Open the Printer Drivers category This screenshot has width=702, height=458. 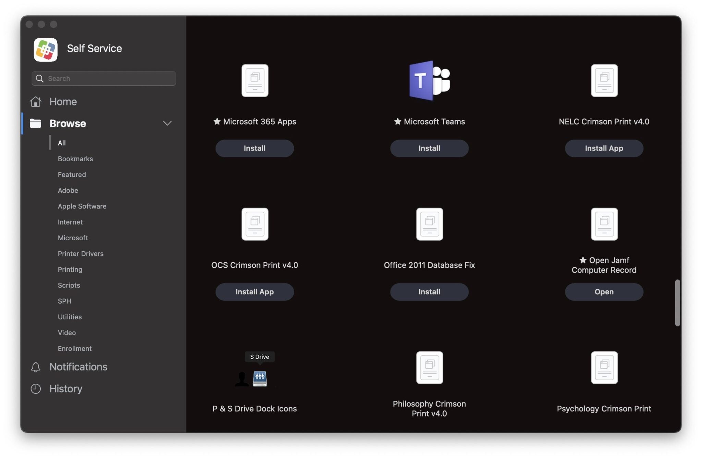tap(81, 254)
